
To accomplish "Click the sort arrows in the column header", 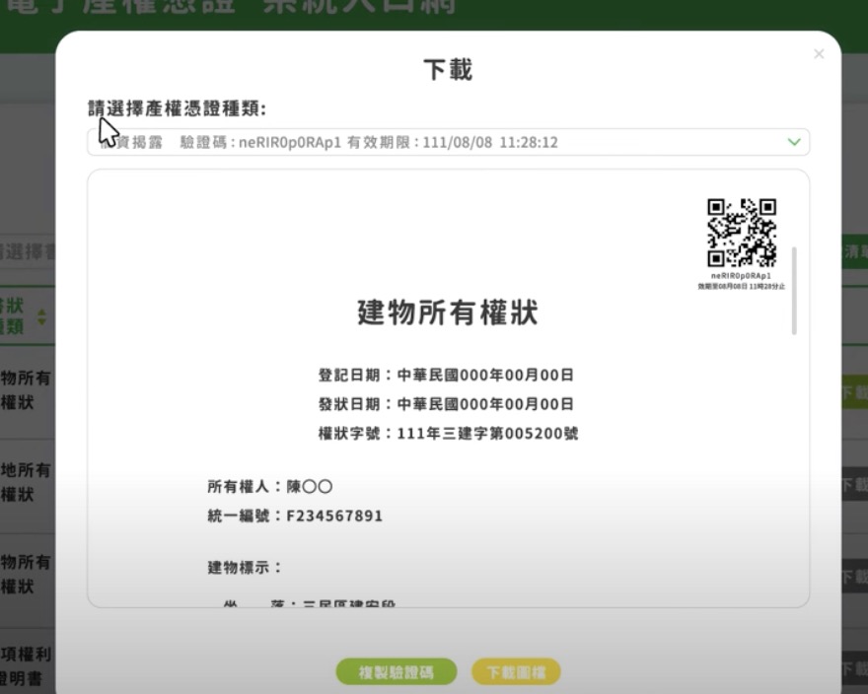I will (41, 317).
